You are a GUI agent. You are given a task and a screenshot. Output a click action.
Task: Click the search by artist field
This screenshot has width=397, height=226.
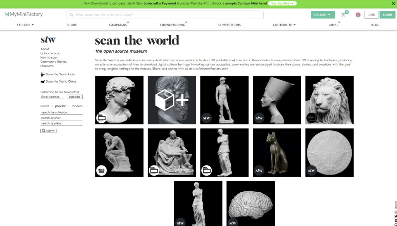(61, 118)
